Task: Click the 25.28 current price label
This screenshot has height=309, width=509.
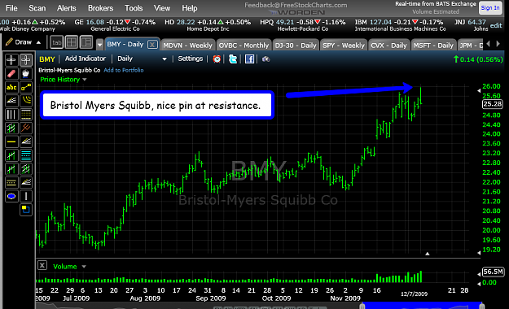Action: 492,104
